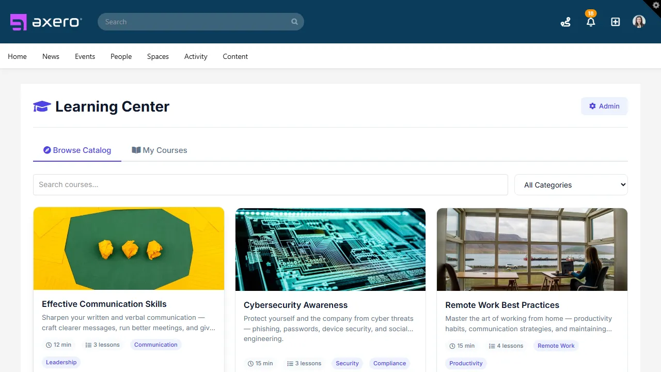Click the Compliance category tag
Image resolution: width=661 pixels, height=372 pixels.
tap(389, 363)
